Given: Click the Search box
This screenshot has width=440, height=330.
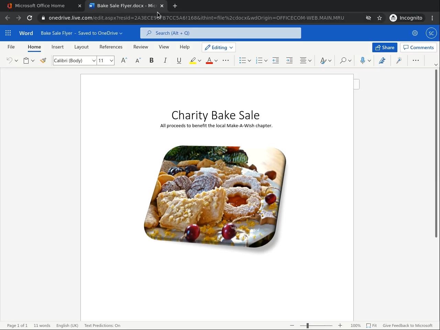Looking at the screenshot, I should tap(221, 33).
